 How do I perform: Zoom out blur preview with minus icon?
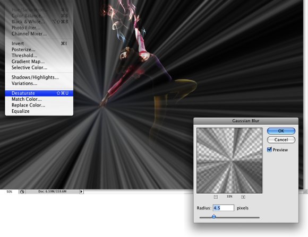click(216, 197)
